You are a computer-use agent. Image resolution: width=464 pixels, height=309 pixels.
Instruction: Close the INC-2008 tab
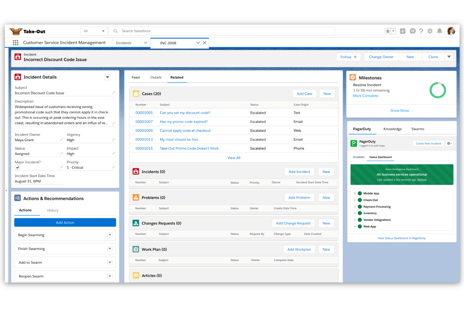205,43
